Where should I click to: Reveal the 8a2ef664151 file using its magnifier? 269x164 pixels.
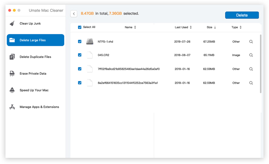[251, 83]
